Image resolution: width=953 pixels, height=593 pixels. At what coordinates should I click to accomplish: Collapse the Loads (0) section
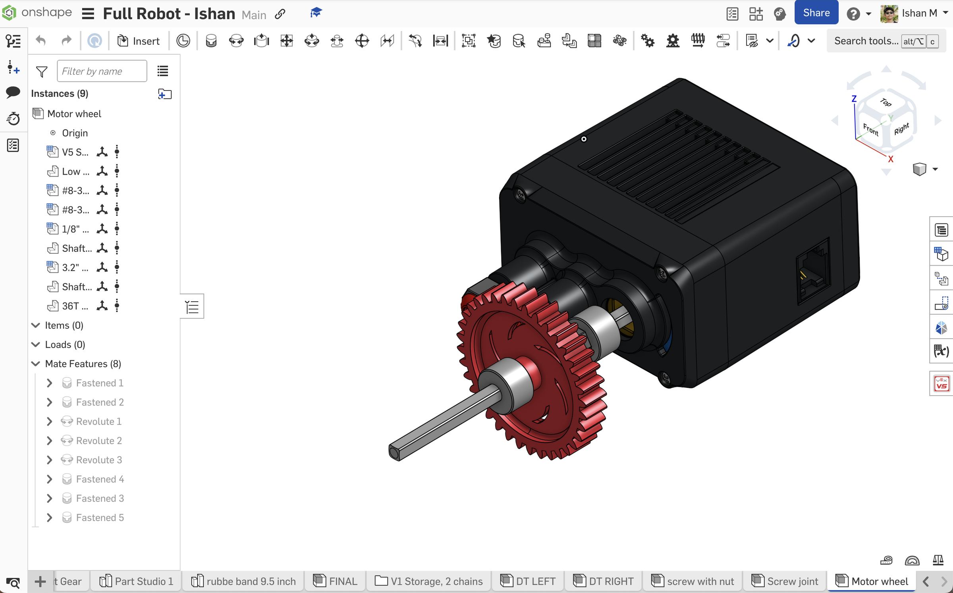36,345
